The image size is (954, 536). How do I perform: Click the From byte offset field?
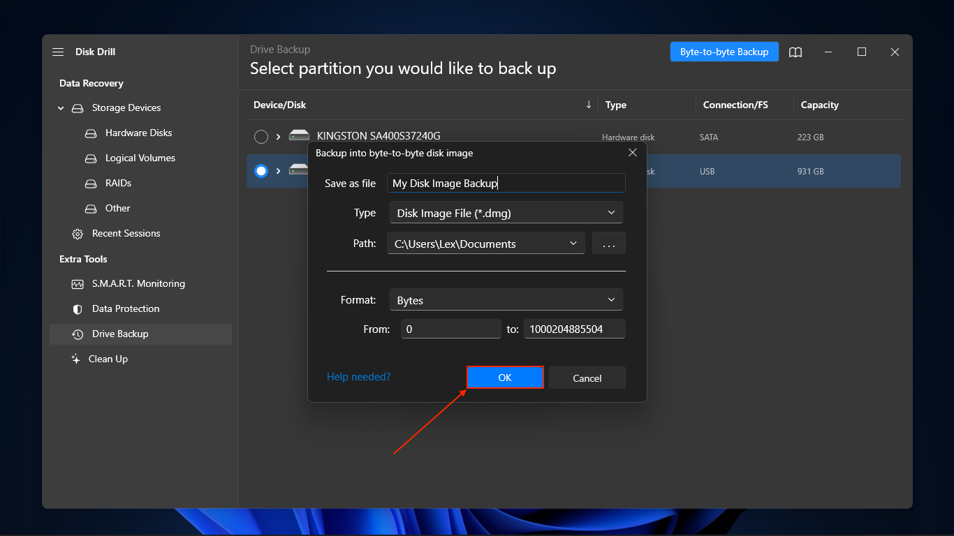[x=451, y=329]
